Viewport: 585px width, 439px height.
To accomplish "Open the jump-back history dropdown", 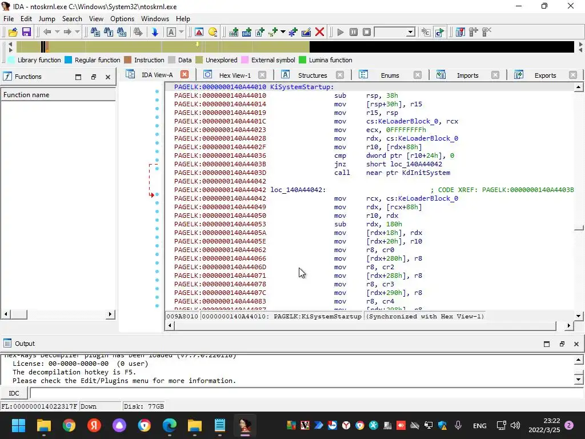I will tap(57, 32).
